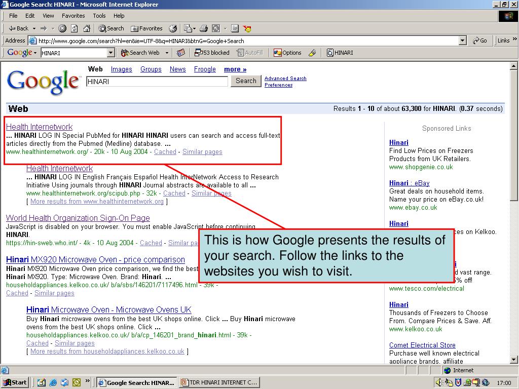Expand the Address bar dropdown
519x389 pixels.
click(463, 41)
